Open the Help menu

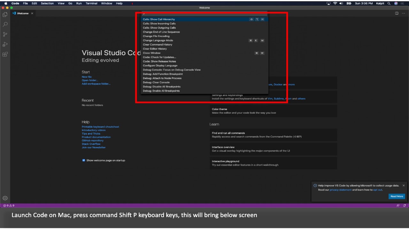(119, 3)
